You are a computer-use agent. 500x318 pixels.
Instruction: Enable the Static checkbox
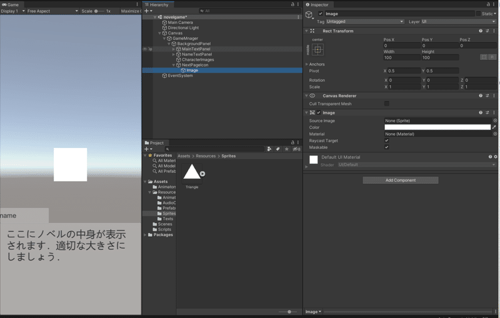coord(478,13)
